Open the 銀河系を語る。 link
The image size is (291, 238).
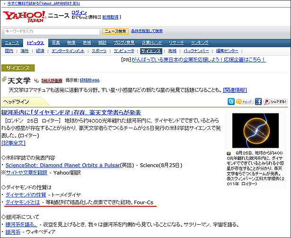(x=21, y=224)
